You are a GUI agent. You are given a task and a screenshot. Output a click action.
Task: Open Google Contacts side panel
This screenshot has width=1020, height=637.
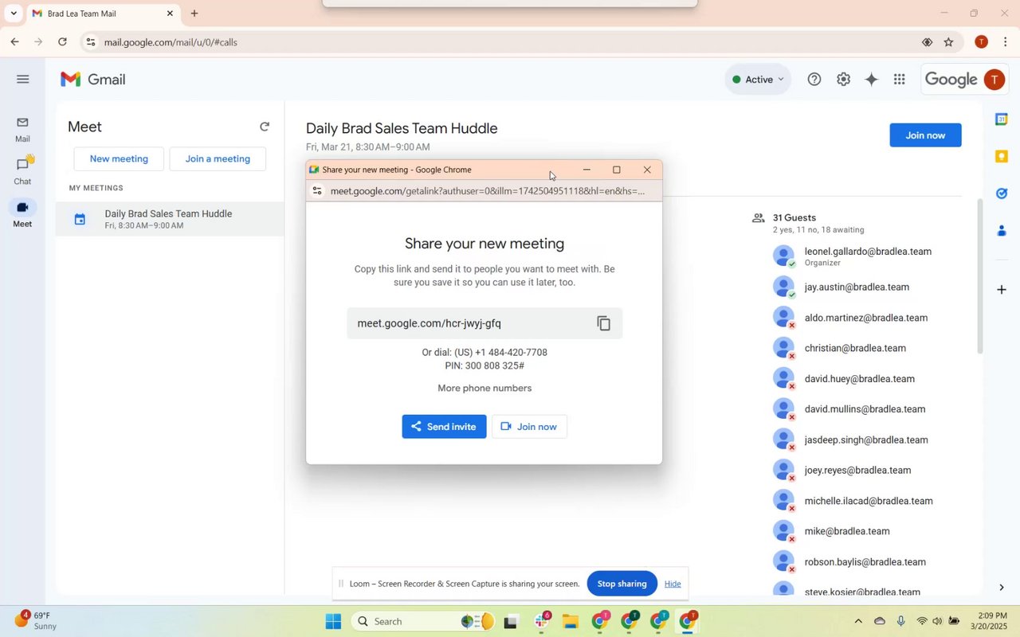point(1002,231)
